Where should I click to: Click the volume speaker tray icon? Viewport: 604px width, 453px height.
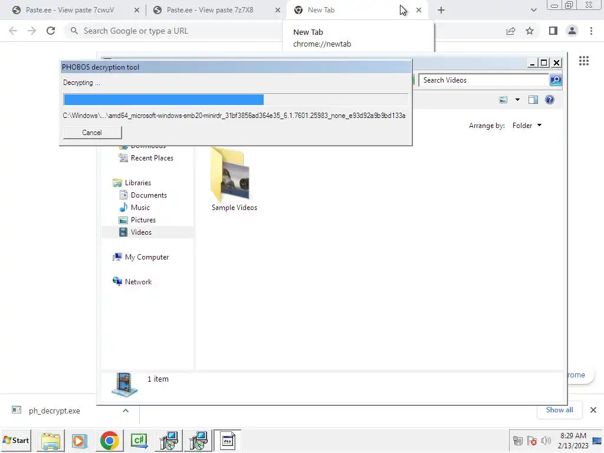click(546, 440)
